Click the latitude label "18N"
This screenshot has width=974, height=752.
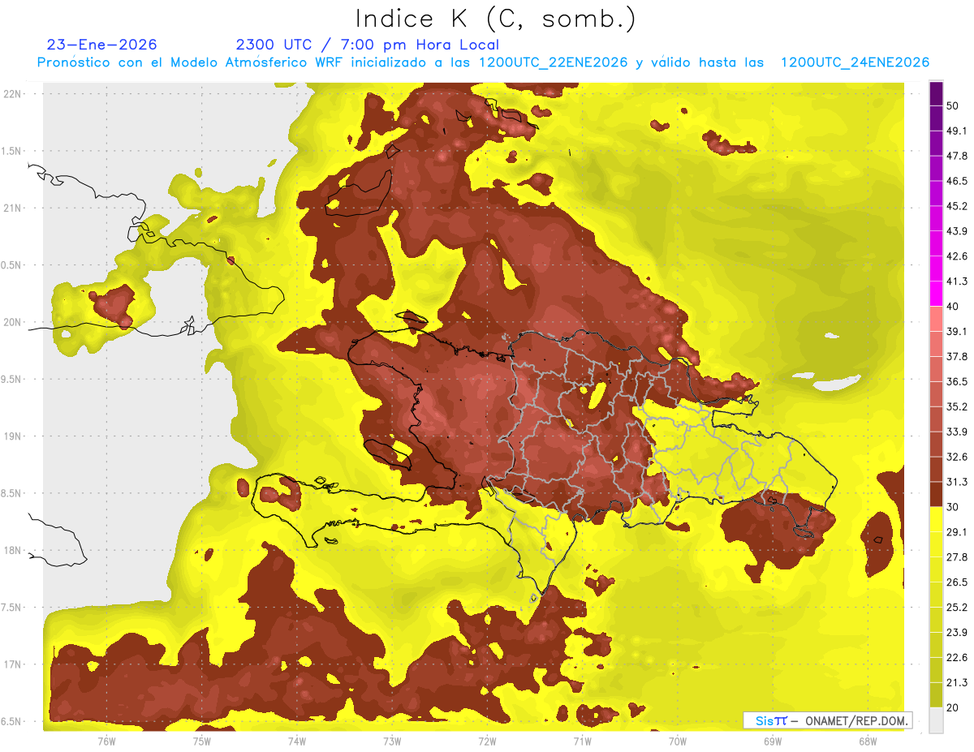point(11,551)
